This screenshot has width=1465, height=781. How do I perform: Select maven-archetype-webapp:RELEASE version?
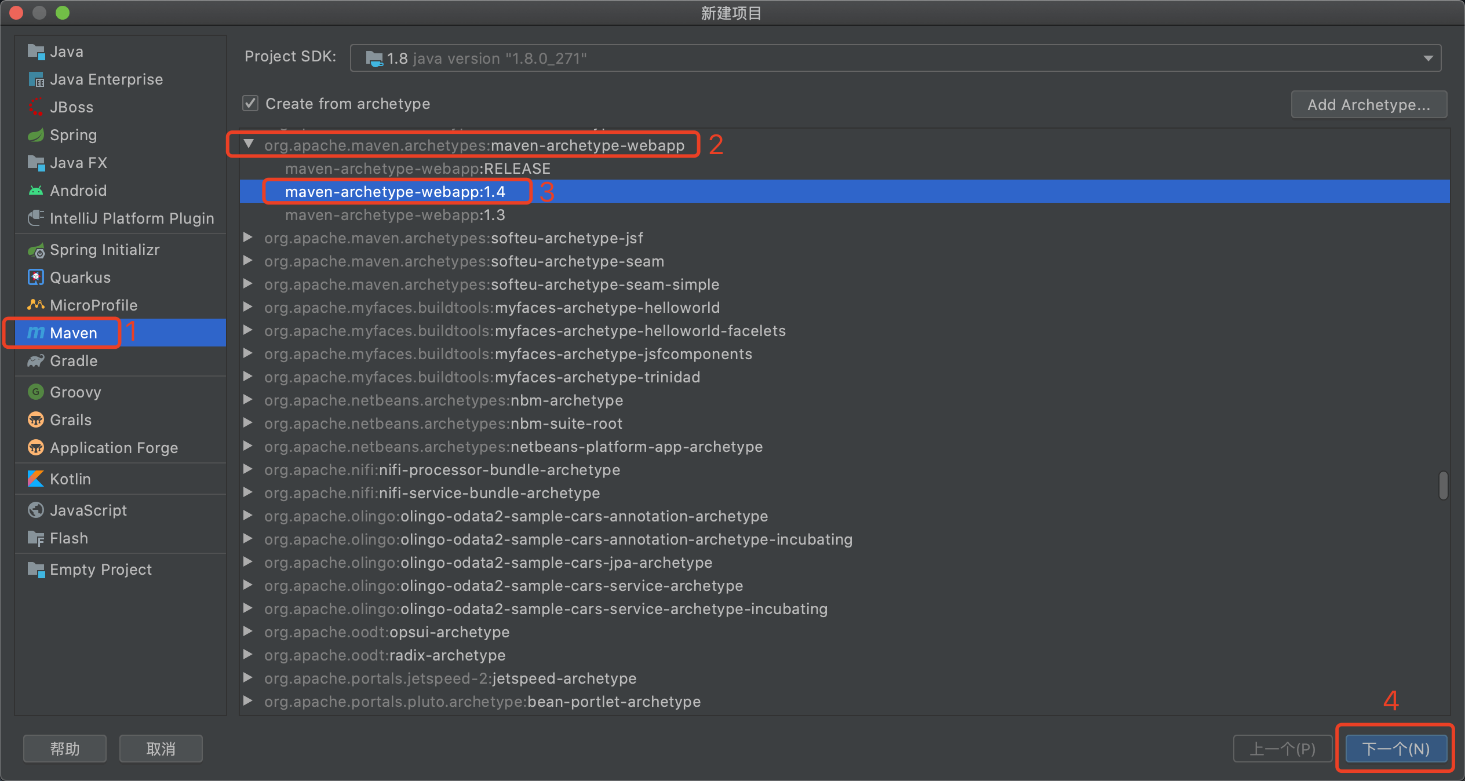pyautogui.click(x=418, y=169)
